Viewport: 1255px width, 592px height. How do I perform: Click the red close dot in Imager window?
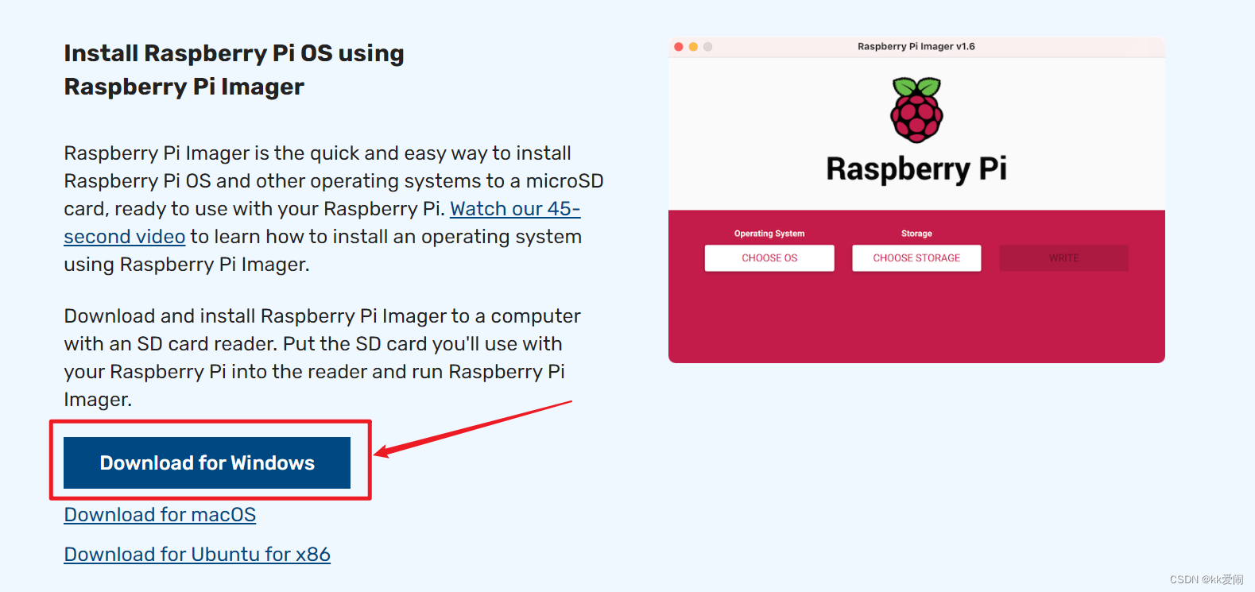679,47
